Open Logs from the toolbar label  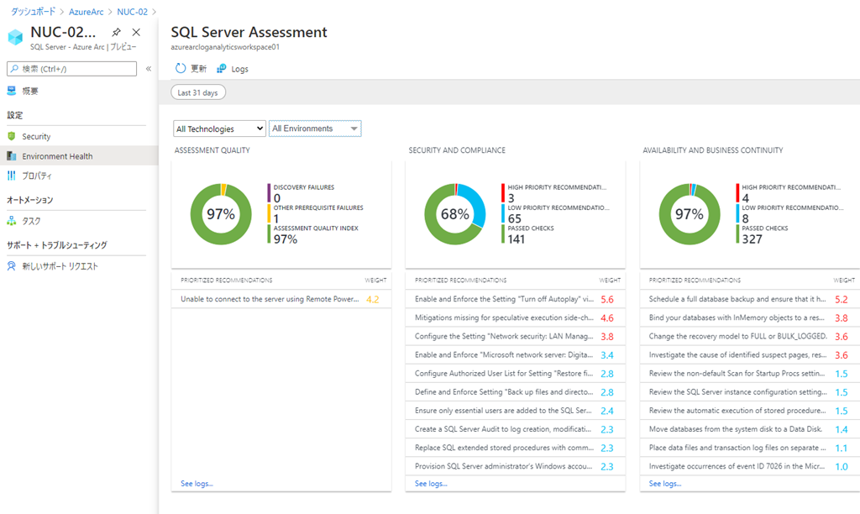[x=239, y=69]
